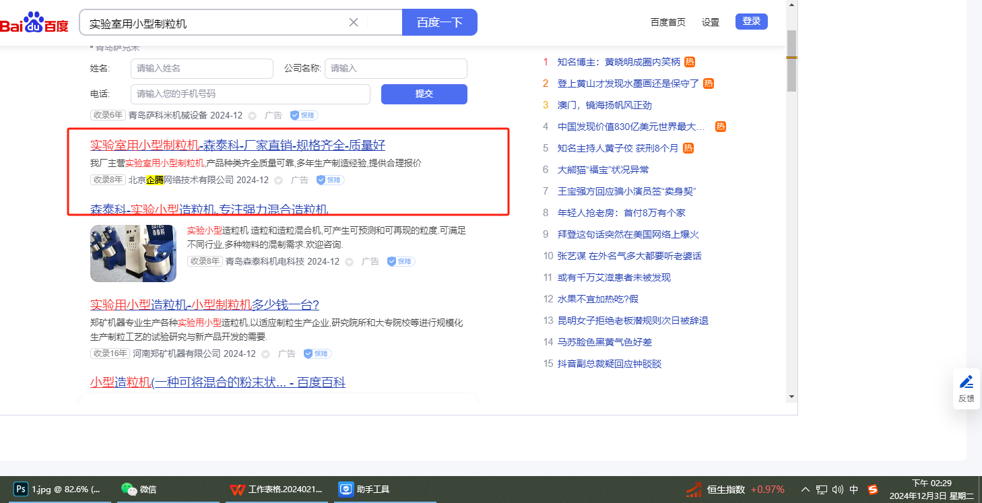Open Photoshop 1.jpg from the taskbar
The width and height of the screenshot is (982, 503).
59,490
